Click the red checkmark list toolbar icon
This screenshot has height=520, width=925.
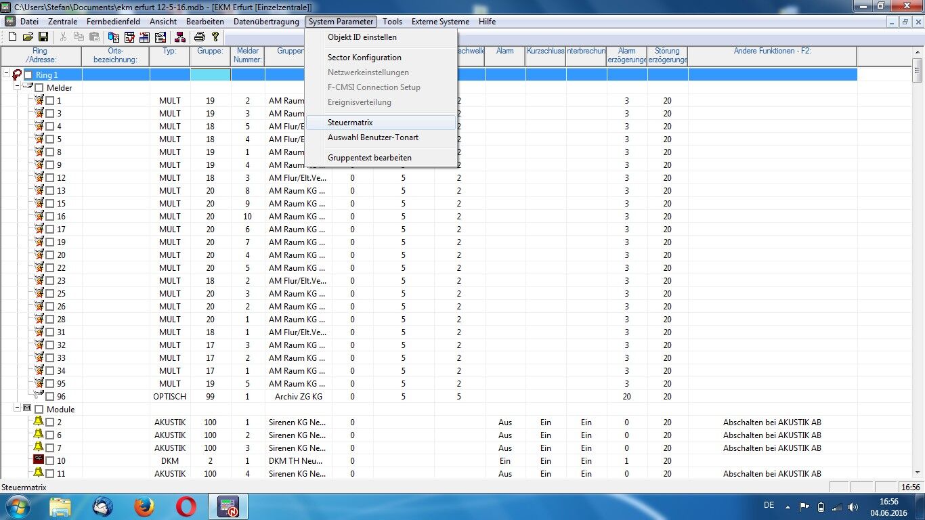tap(129, 37)
